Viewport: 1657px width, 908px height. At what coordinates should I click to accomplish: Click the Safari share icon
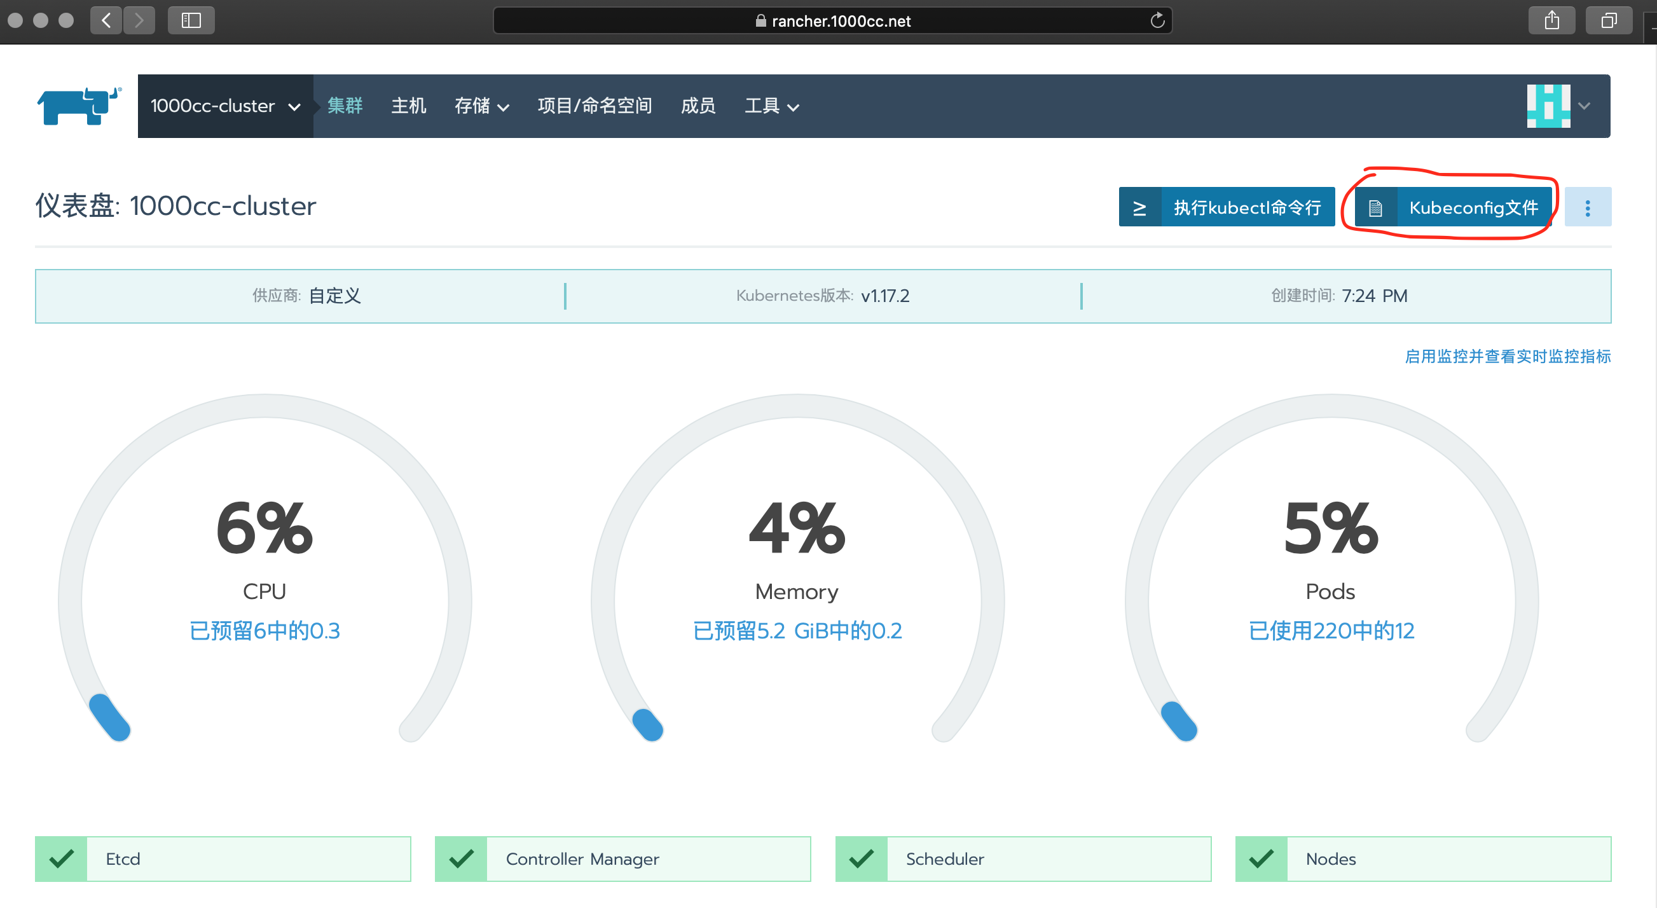pyautogui.click(x=1551, y=20)
